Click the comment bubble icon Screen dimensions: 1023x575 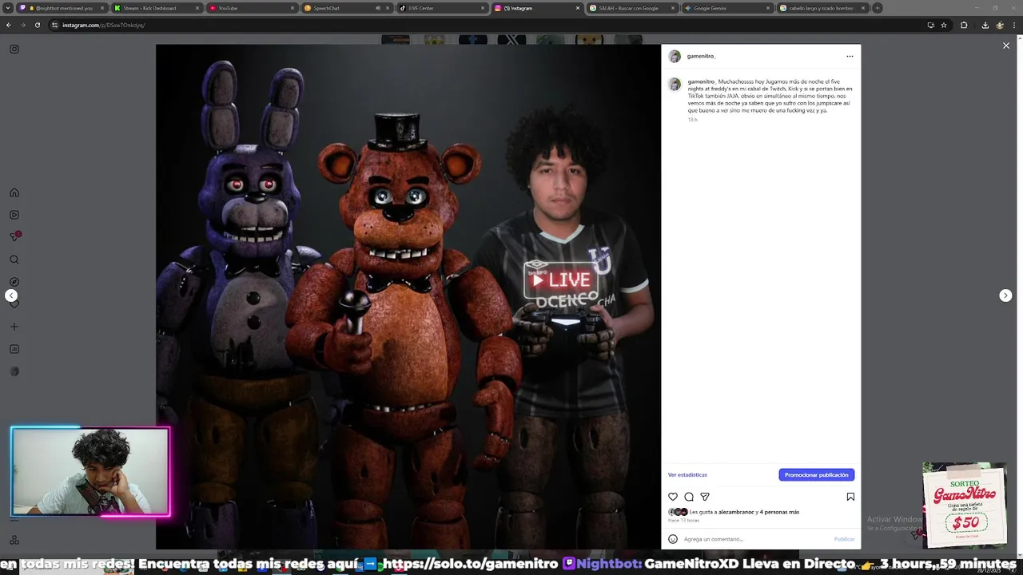click(x=689, y=497)
